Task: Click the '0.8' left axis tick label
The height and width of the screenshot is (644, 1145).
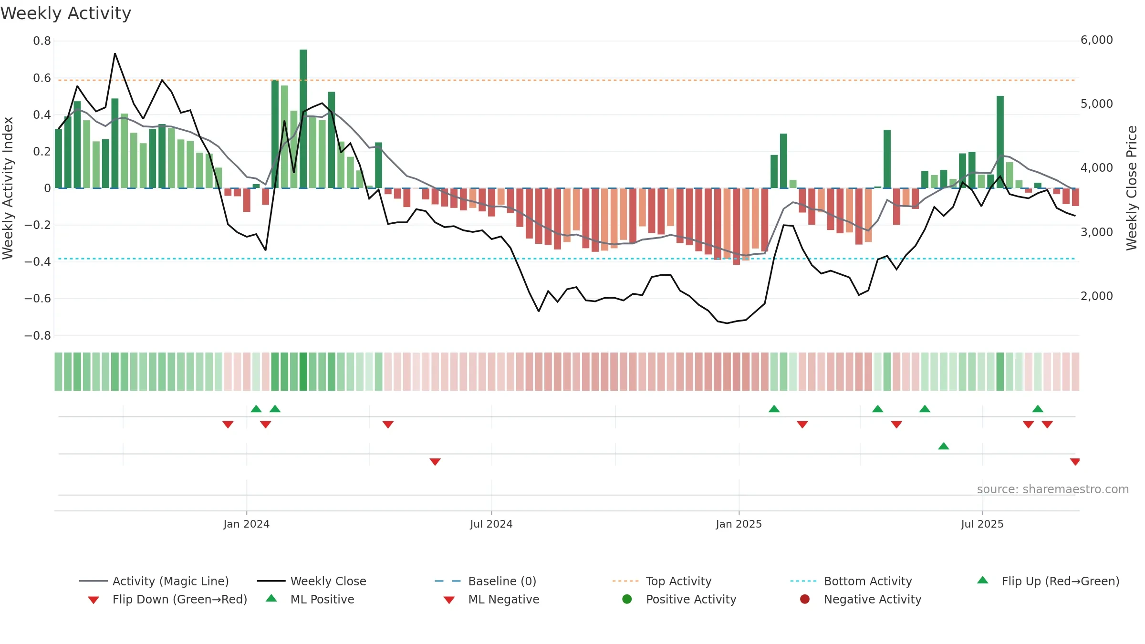Action: [42, 41]
